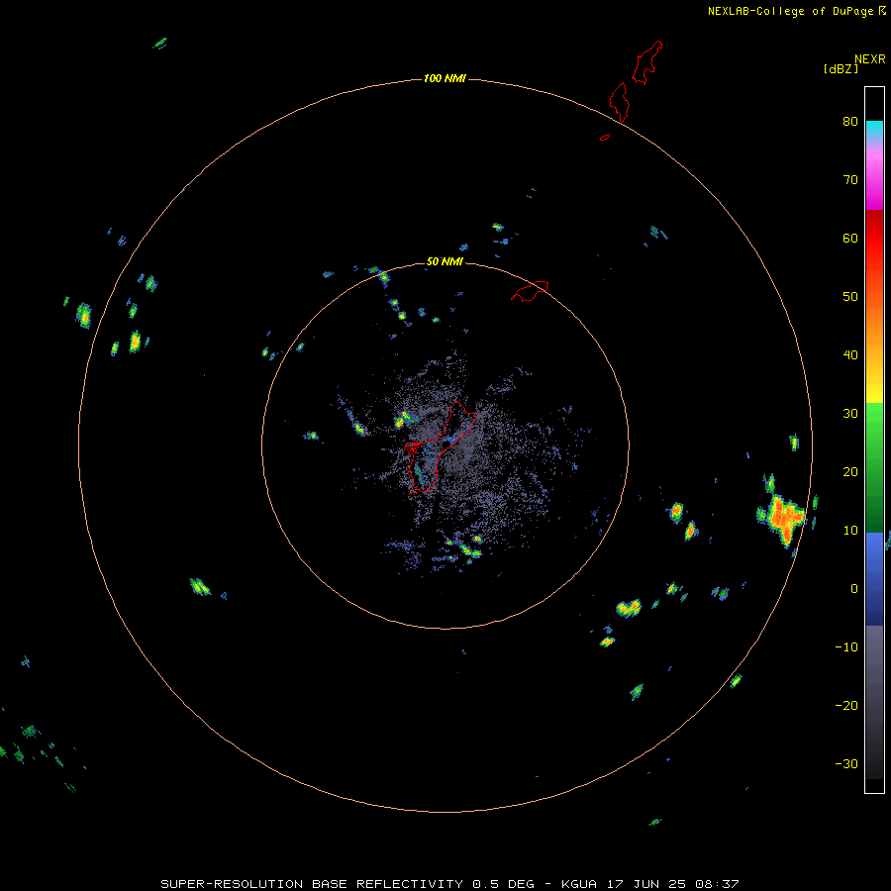
Task: Click the 70 value on the dBZ scale
Action: tap(850, 180)
